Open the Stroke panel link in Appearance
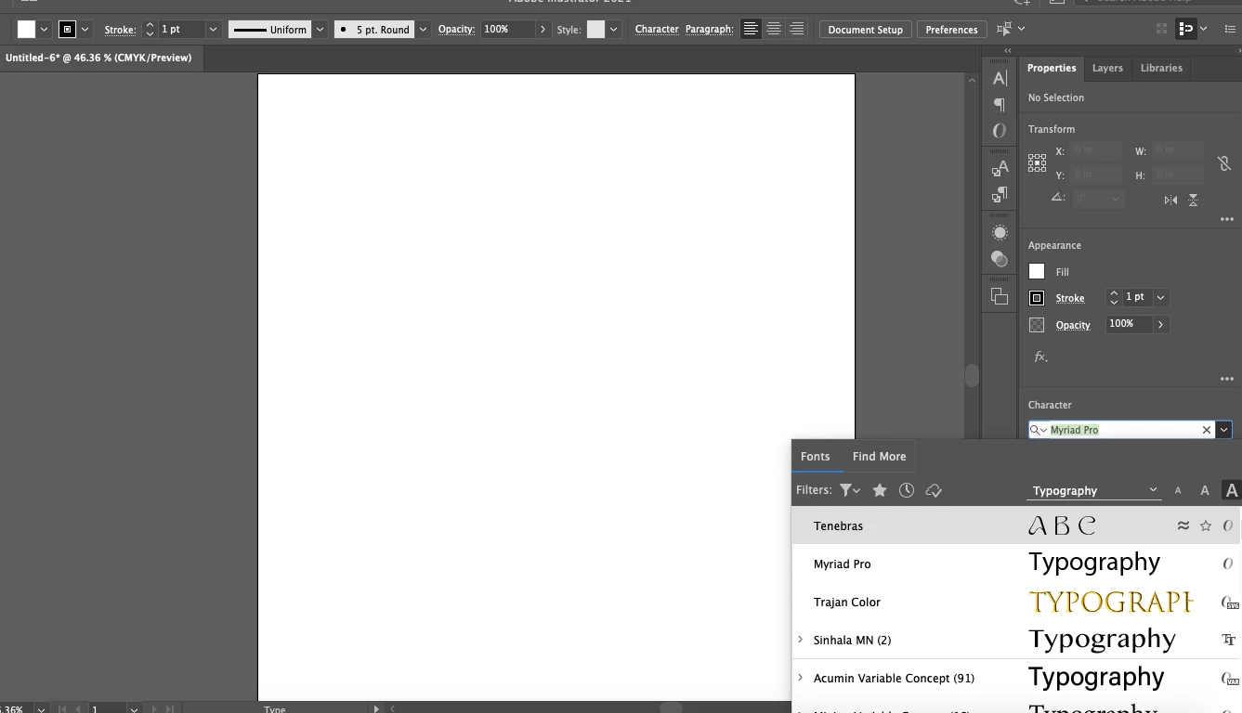This screenshot has height=713, width=1242. 1070,298
